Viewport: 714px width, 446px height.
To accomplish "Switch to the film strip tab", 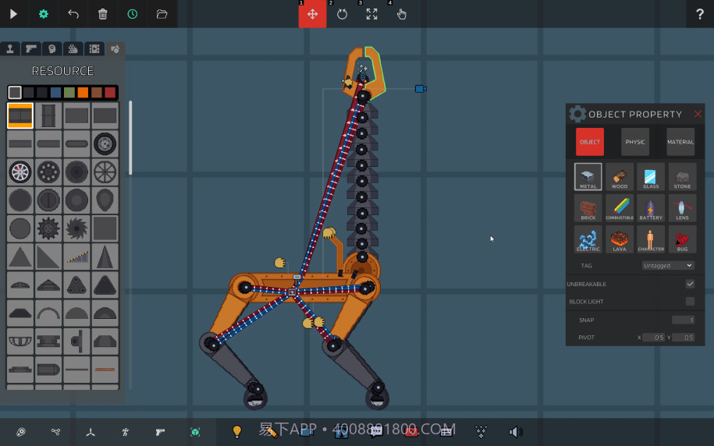I will click(x=94, y=48).
